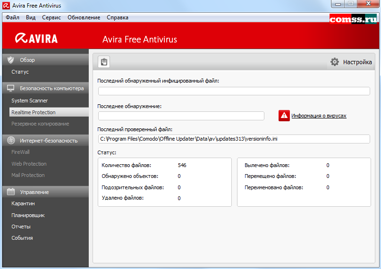Open the Вид menu
This screenshot has width=381, height=269.
pos(31,17)
